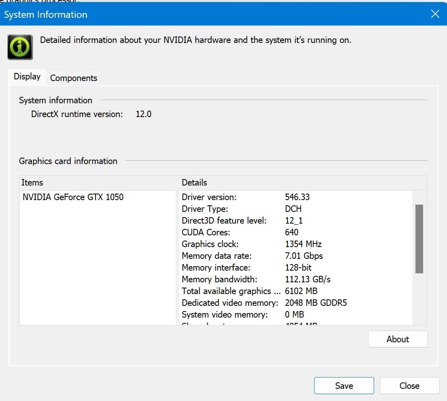Click System video memory 0 MB value
The width and height of the screenshot is (447, 401).
point(294,314)
